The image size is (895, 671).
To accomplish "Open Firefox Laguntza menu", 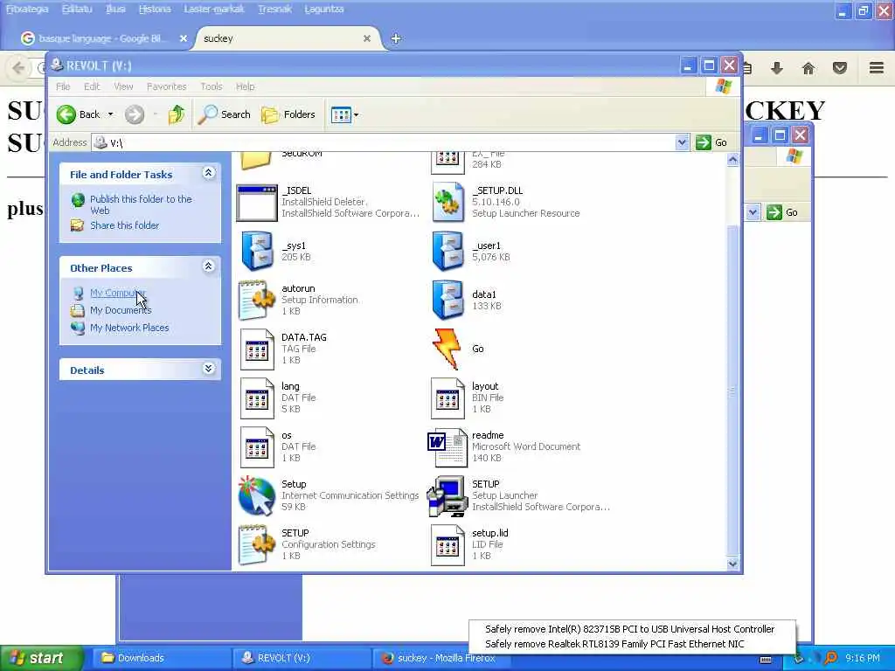I will pos(323,9).
